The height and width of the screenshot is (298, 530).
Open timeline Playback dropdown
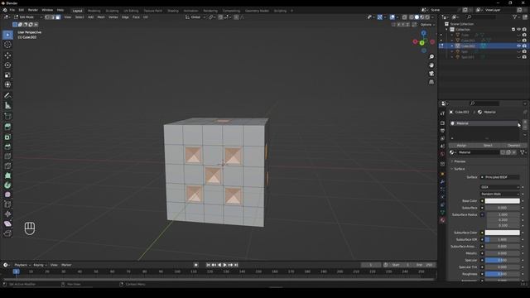point(22,265)
